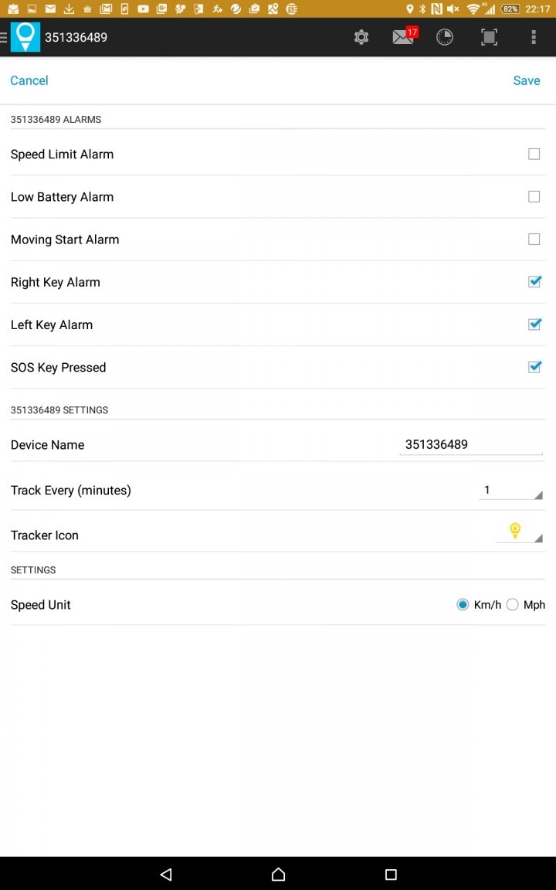Tap Cancel to discard changes
556x890 pixels.
tap(29, 80)
